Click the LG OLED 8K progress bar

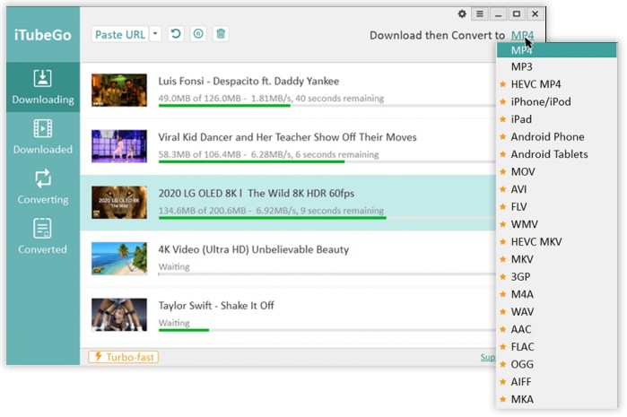[327, 218]
